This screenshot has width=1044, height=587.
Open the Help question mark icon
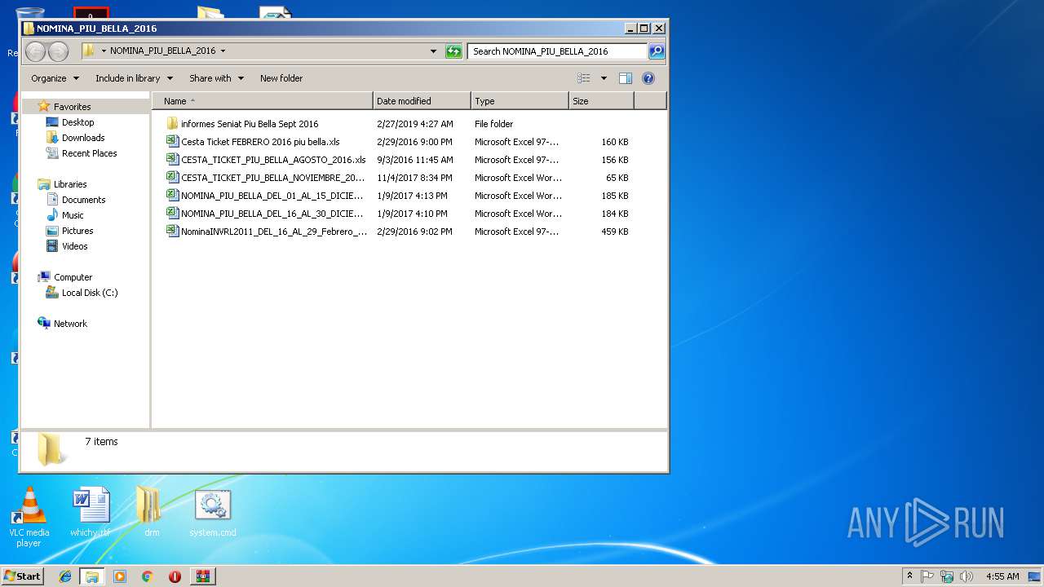coord(648,78)
